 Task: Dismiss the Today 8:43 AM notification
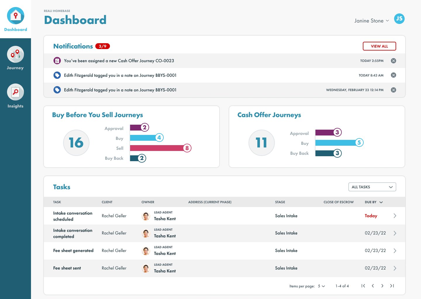[x=394, y=75]
